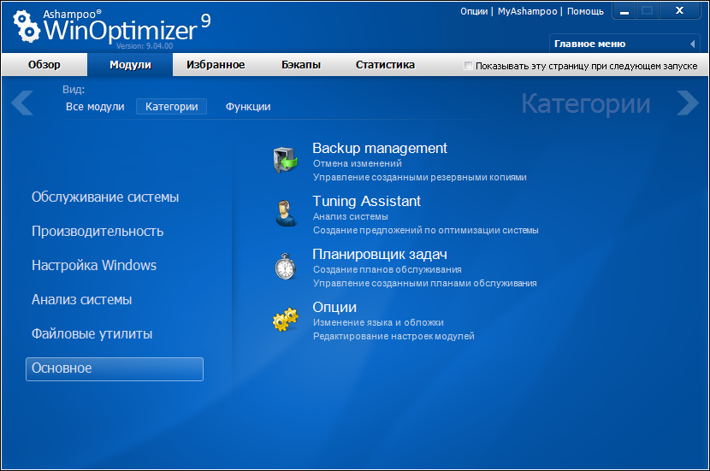Click the Tuning Assistant person icon
The image size is (710, 471).
pos(285,213)
